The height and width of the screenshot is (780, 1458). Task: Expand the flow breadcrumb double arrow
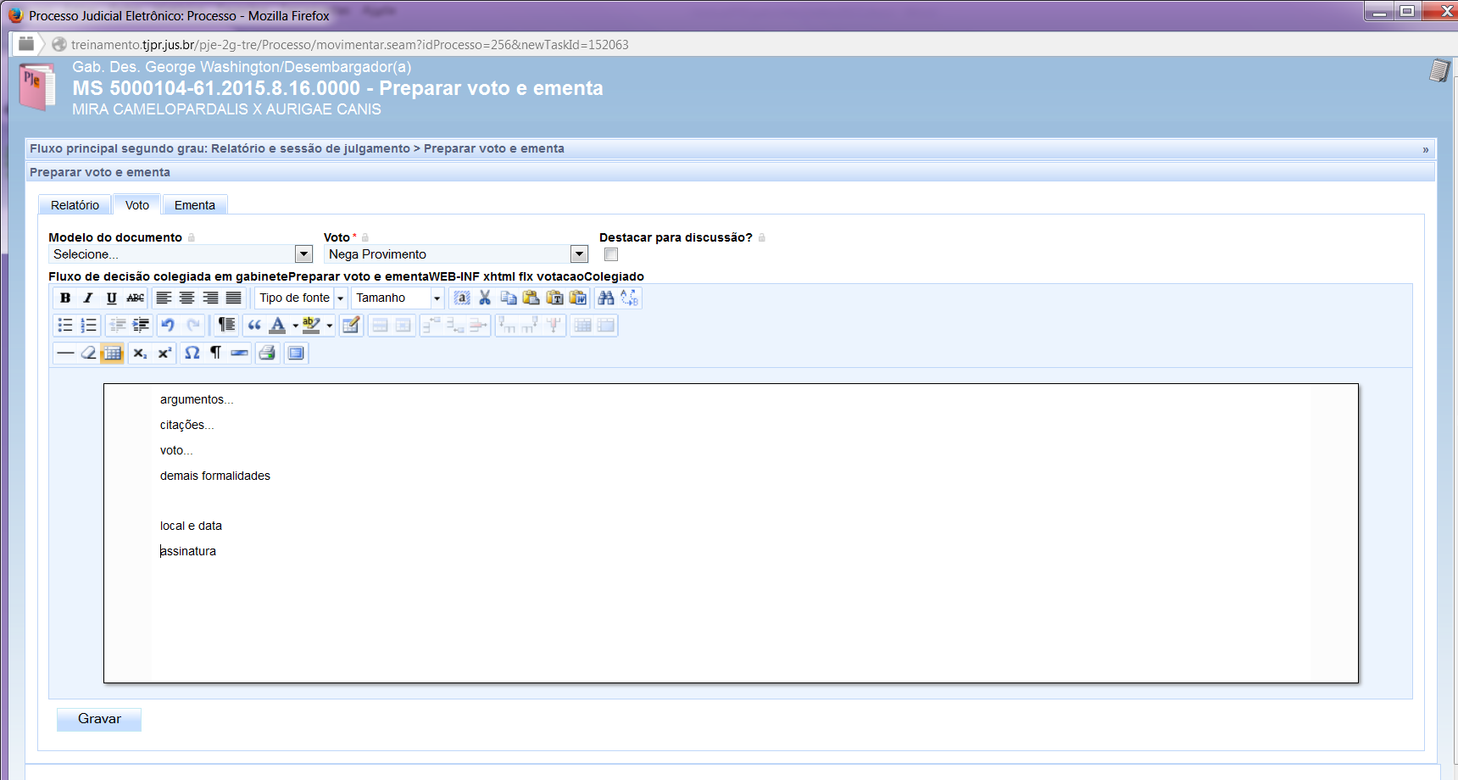tap(1426, 149)
